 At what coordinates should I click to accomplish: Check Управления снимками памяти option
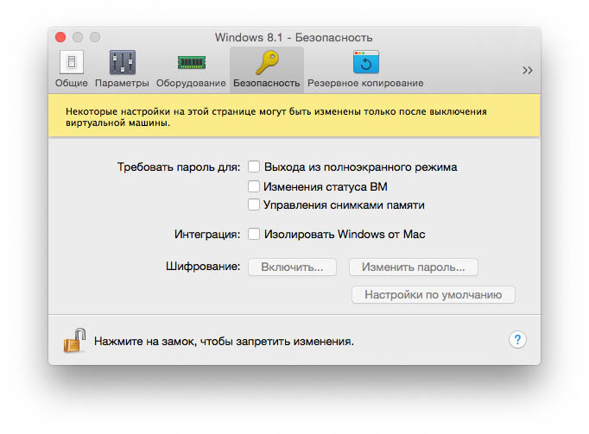[x=254, y=205]
